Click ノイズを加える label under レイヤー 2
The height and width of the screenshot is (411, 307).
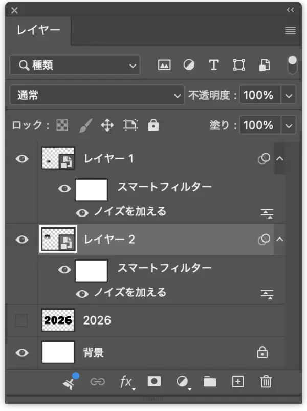point(130,292)
